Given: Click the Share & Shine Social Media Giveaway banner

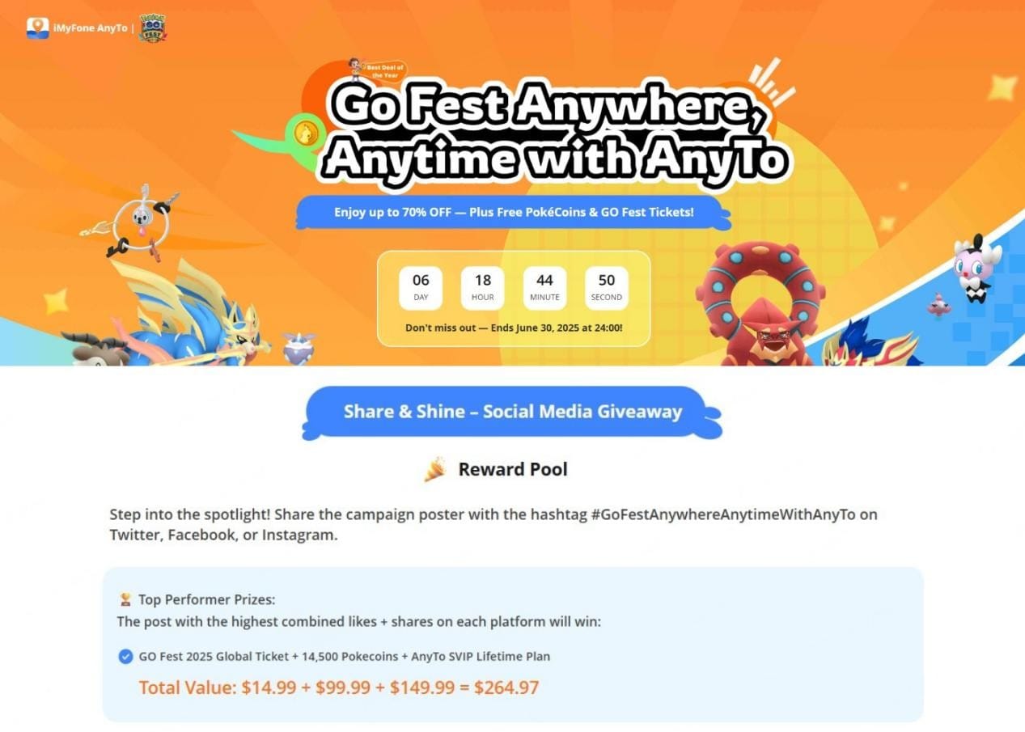Looking at the screenshot, I should 513,412.
